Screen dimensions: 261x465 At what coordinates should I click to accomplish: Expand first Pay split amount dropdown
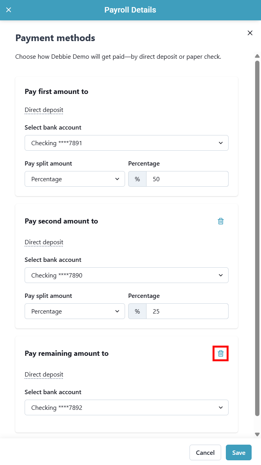click(75, 179)
